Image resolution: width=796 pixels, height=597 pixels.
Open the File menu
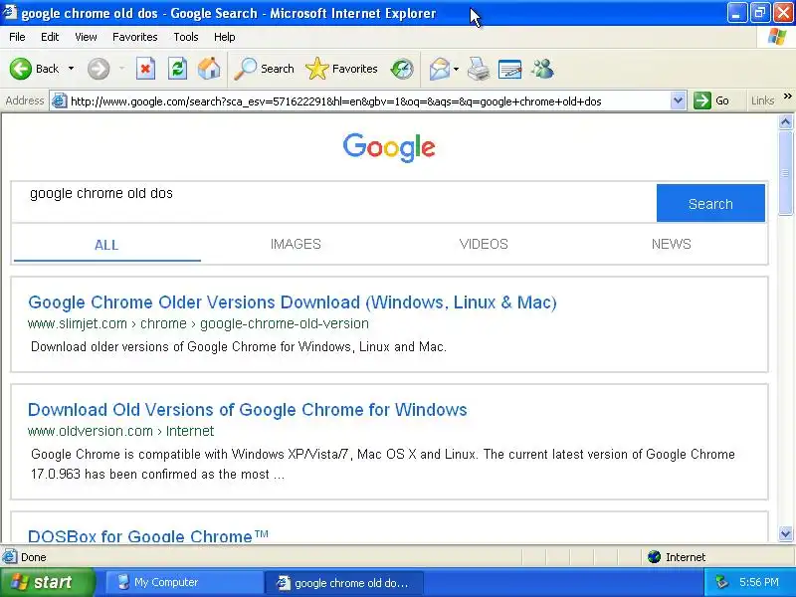coord(17,37)
